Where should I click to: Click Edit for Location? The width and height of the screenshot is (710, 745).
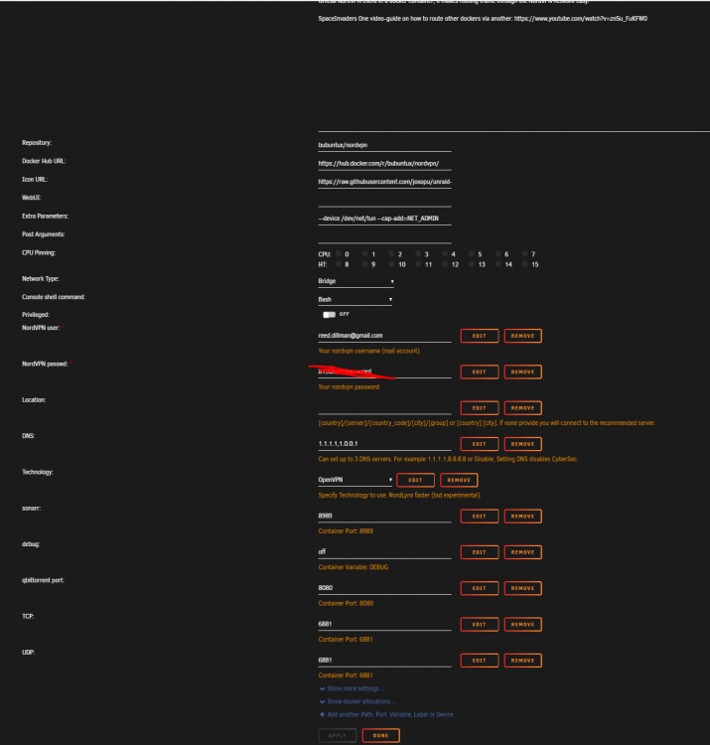point(480,408)
